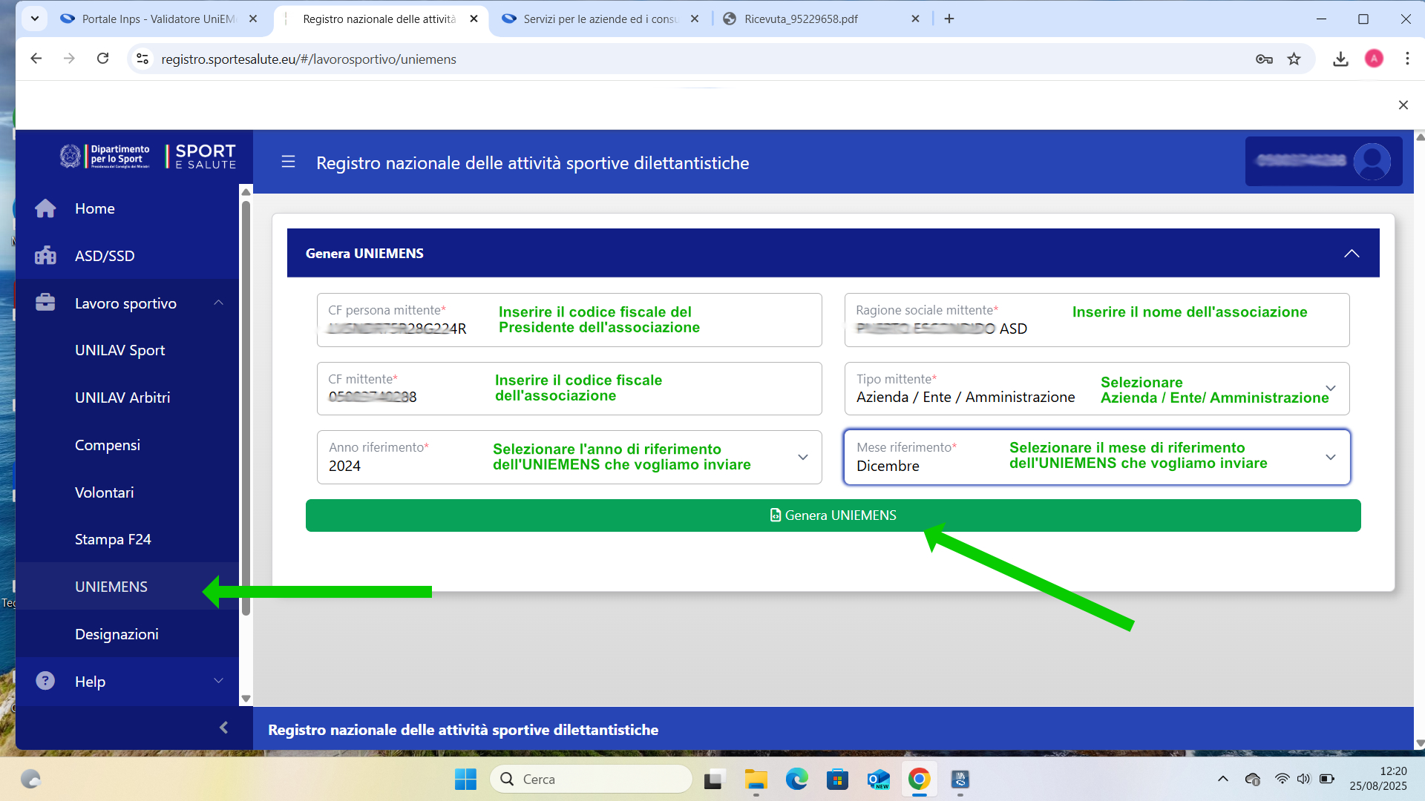Open browser downloads icon
This screenshot has width=1425, height=801.
coord(1340,59)
